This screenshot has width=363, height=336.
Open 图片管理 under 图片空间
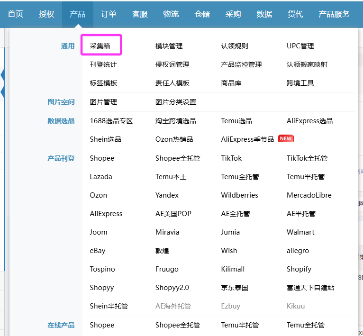(x=103, y=102)
